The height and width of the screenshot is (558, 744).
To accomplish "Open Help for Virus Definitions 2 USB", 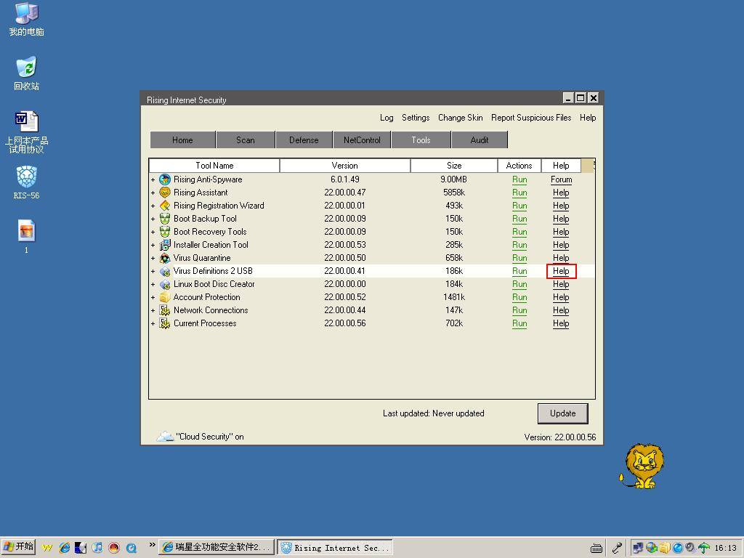I will click(561, 271).
